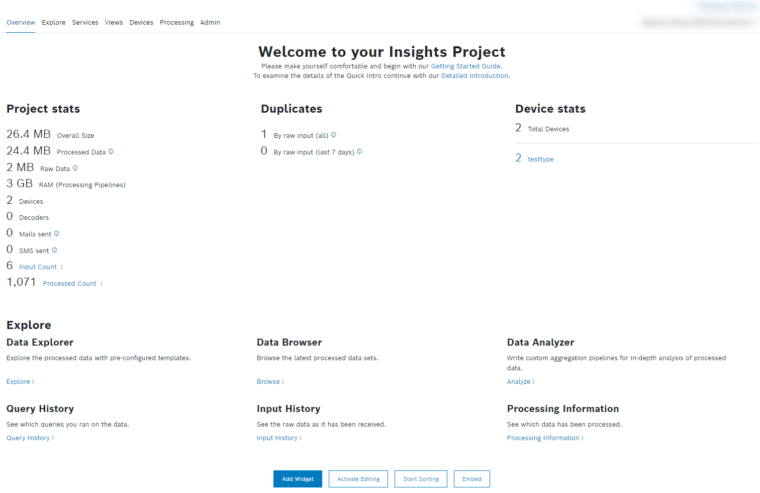Open the Getting Started Guide link
This screenshot has width=760, height=493.
(465, 66)
